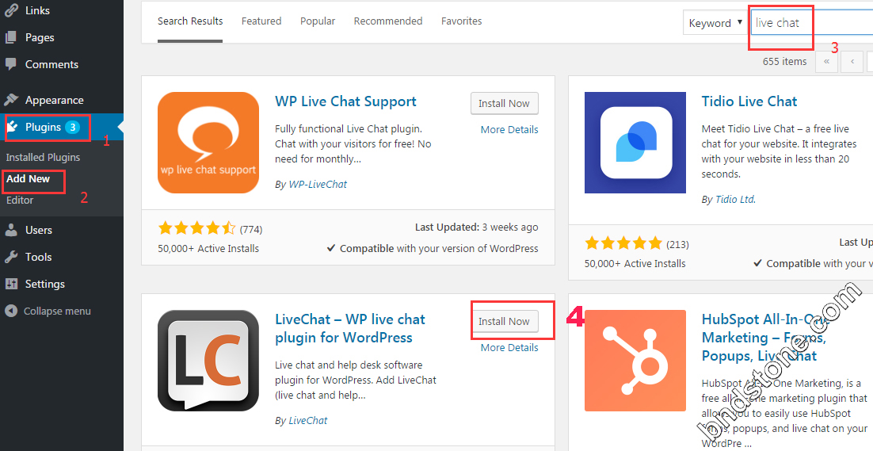Click the Settings sliders icon
Viewport: 873px width, 451px height.
point(11,284)
